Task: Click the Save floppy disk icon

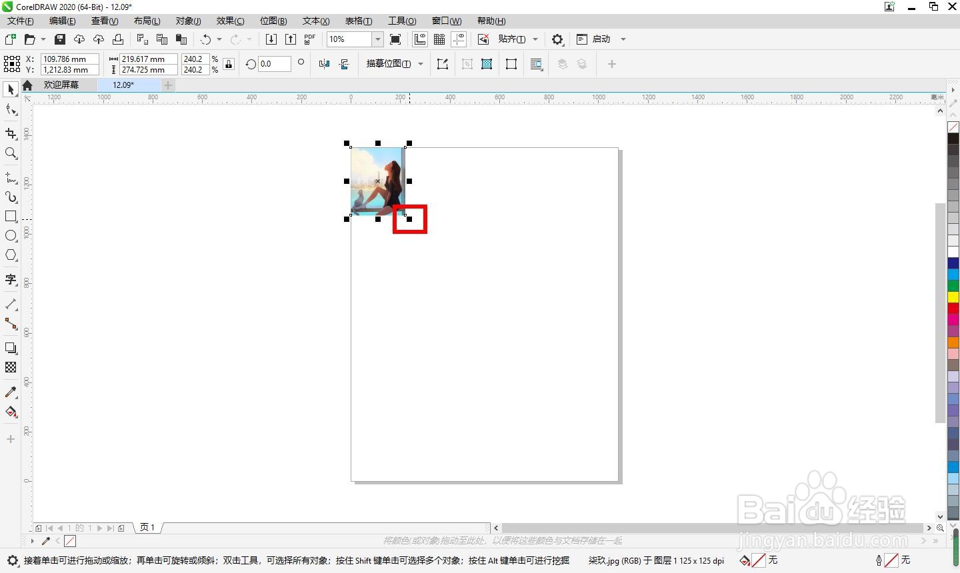Action: 60,39
